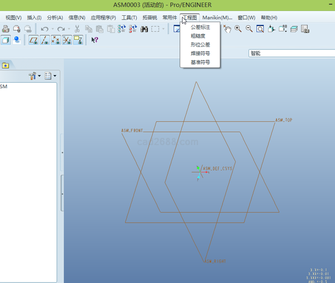Click the scissors Cut icon

coord(77,29)
